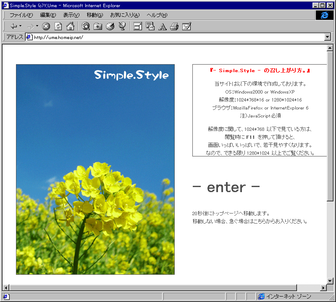Screen dimensions: 336x302
Task: Print the page with the printer icon
Action: (x=174, y=26)
